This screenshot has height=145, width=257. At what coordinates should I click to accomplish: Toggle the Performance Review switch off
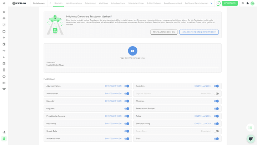tap(216, 108)
